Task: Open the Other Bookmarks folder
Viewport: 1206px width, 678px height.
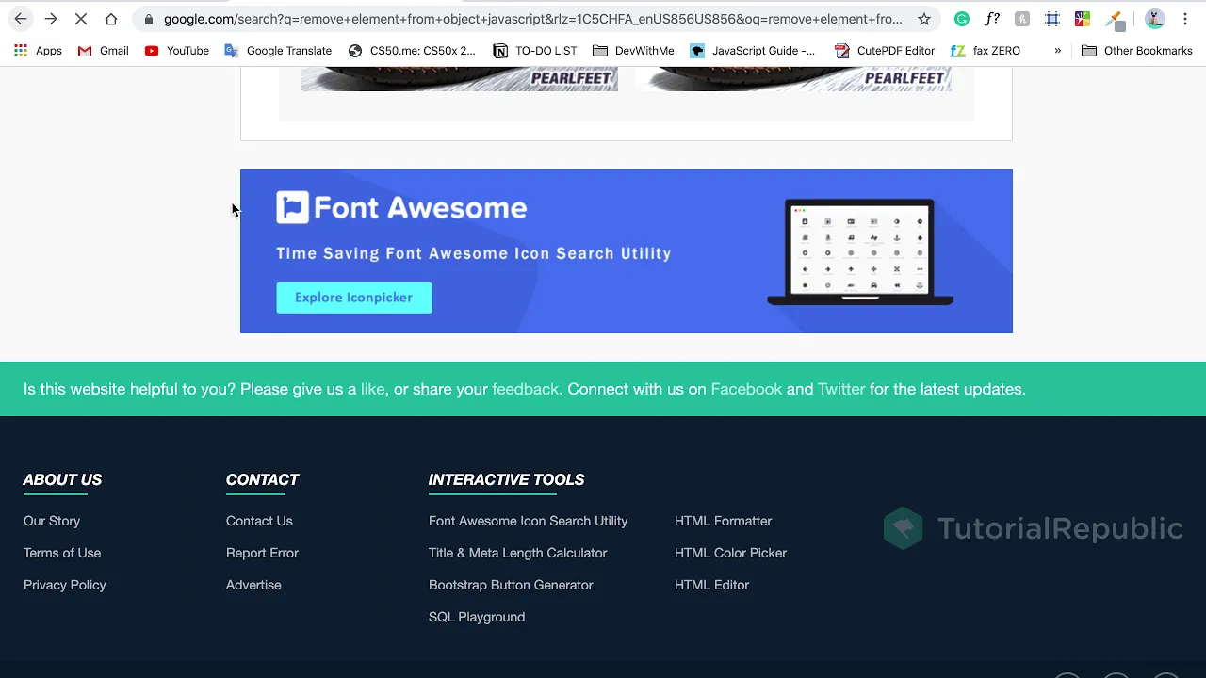Action: click(x=1136, y=51)
